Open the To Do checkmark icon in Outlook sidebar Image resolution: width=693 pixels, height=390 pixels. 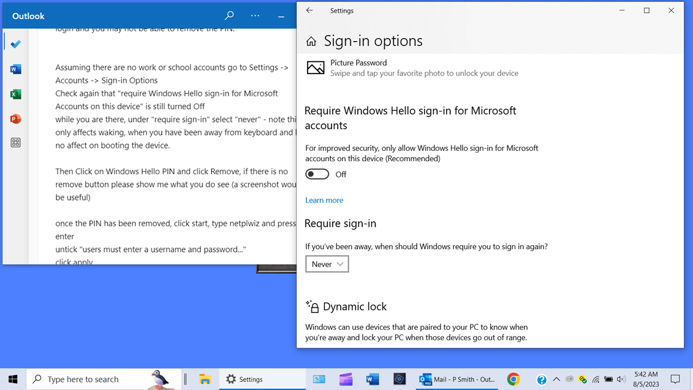(16, 44)
